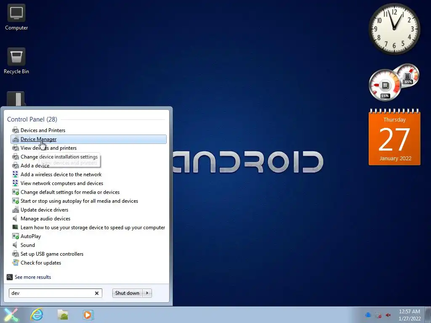Click autoplay icon beside Start or stop using autoplay
431x323 pixels.
[16, 201]
